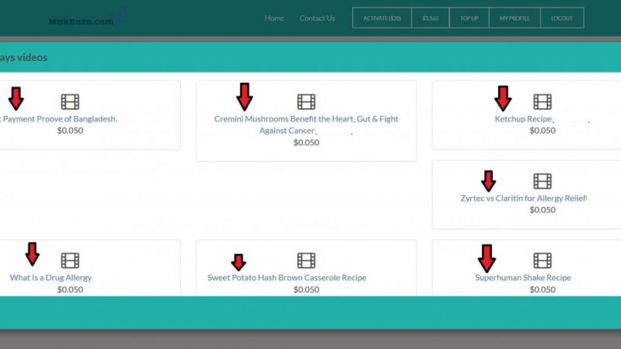Click film icon above Superhuman Shake Recipe

click(x=542, y=260)
